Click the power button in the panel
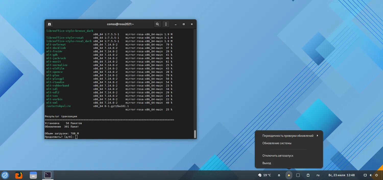383x180 pixels. 376,175
